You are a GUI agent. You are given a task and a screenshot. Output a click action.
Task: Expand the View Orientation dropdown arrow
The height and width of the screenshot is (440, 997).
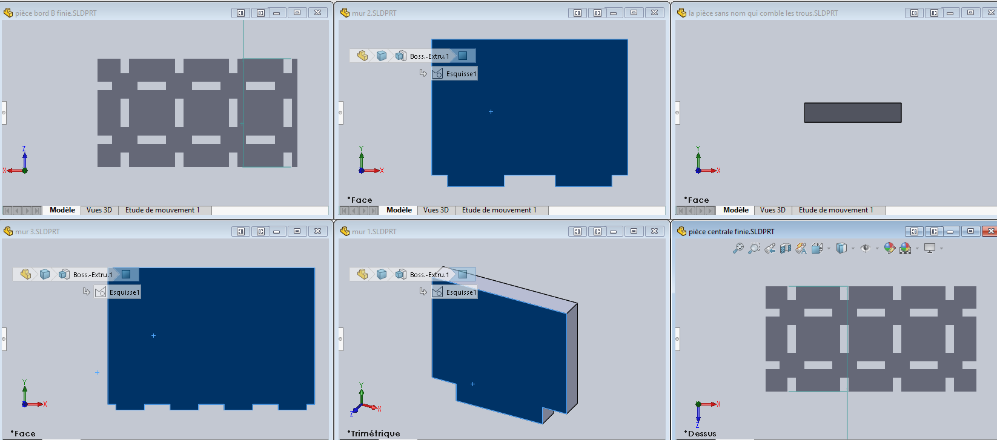coord(829,249)
